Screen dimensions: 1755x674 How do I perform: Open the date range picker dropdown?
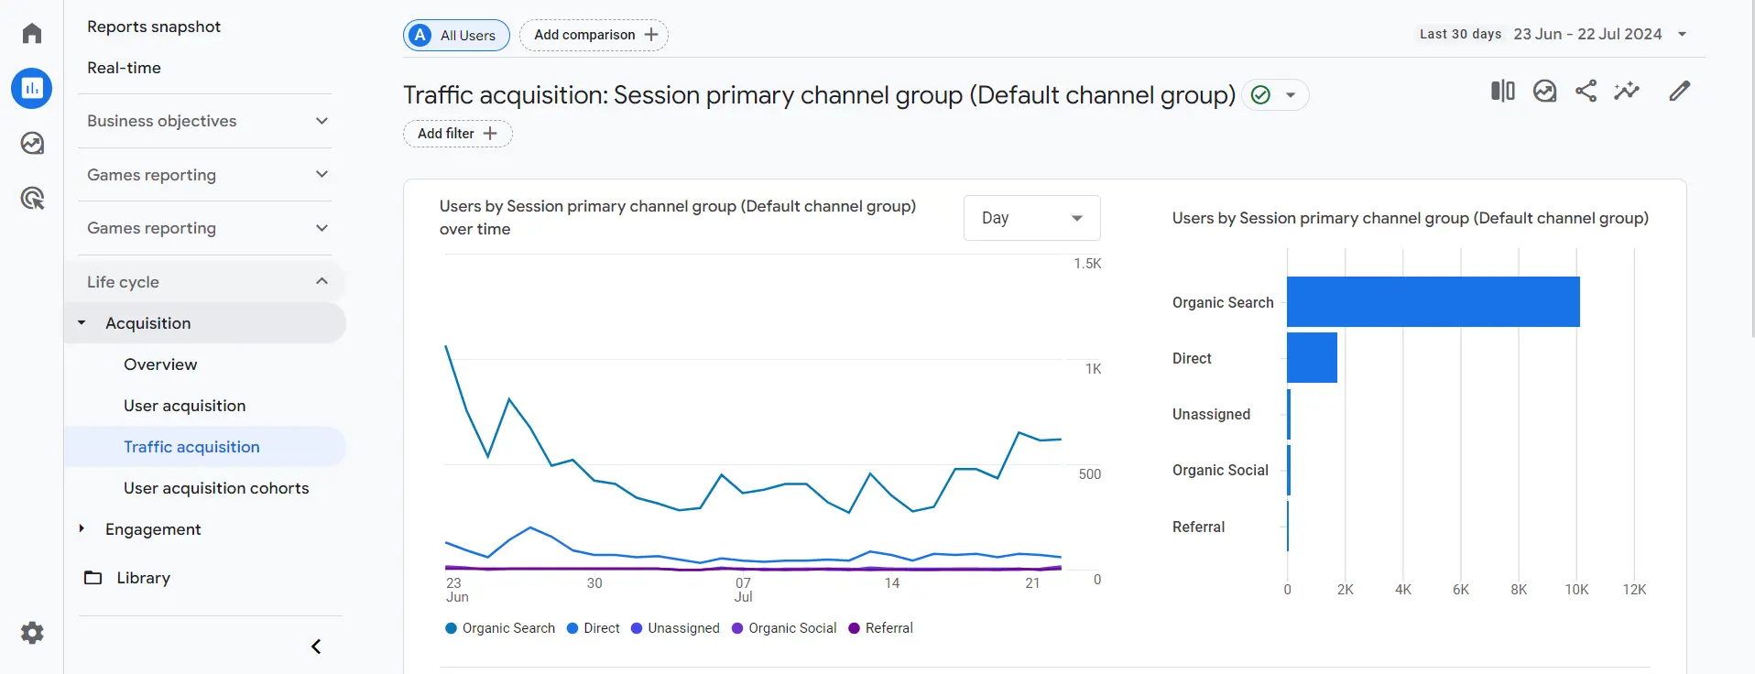tap(1553, 34)
